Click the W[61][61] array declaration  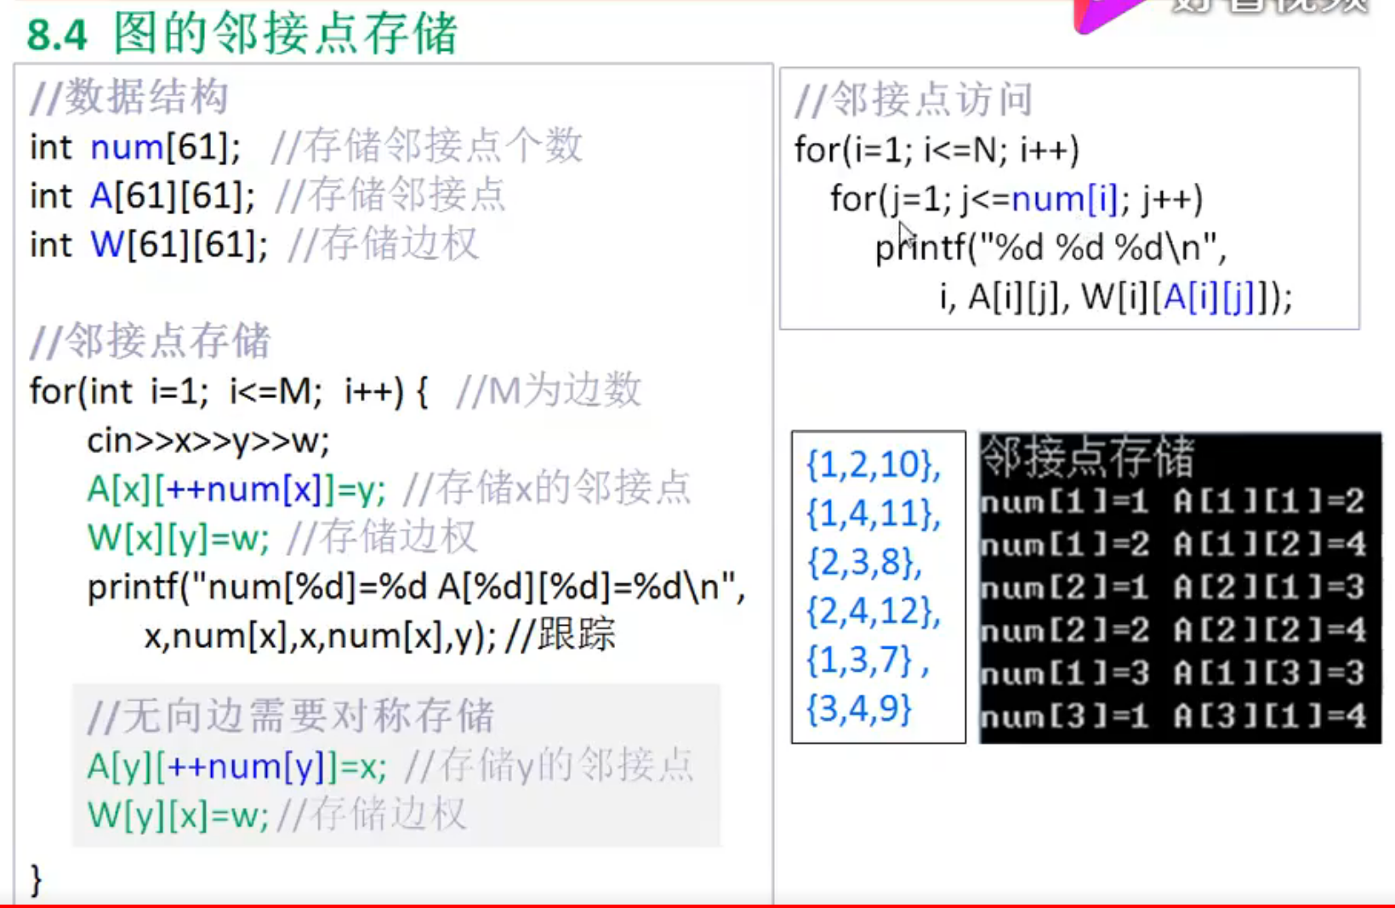(x=140, y=245)
